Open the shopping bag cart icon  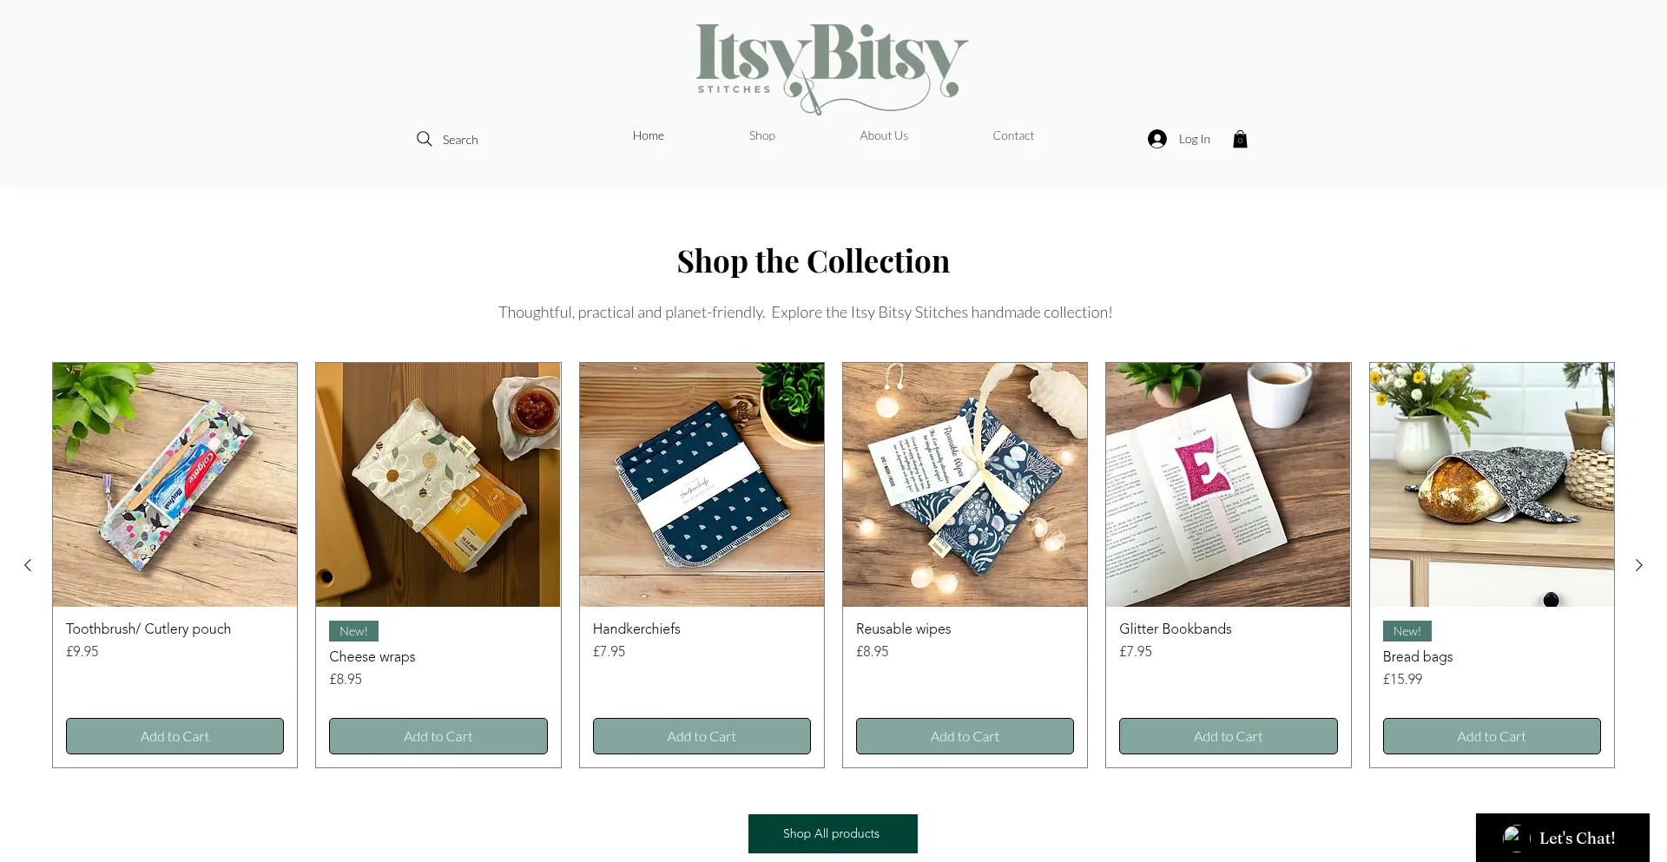point(1240,139)
